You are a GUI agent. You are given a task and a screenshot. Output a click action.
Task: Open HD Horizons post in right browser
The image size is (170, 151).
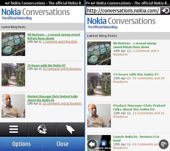point(135,45)
